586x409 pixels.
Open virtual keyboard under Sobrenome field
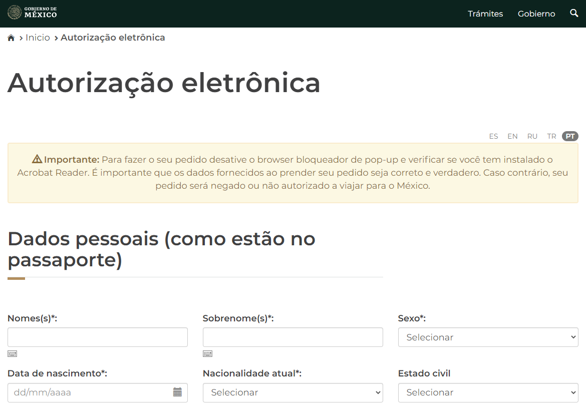[x=207, y=354]
